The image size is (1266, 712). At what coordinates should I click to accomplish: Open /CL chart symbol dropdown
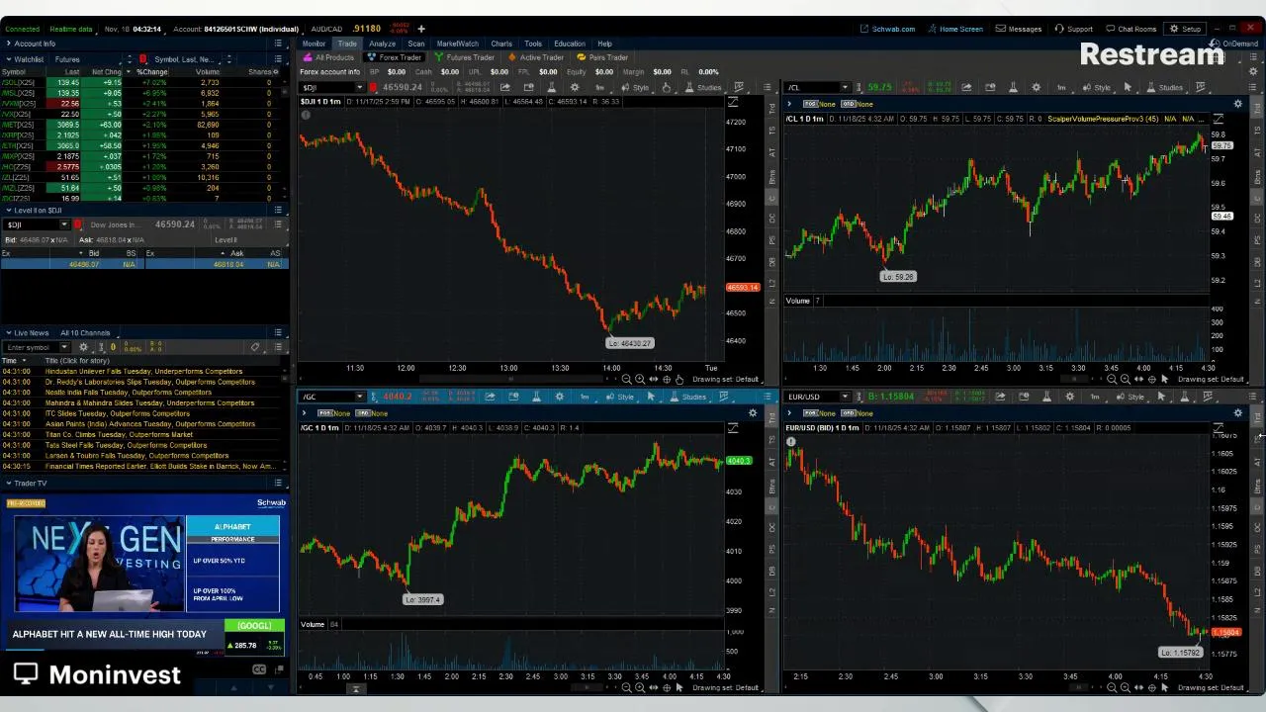tap(844, 87)
